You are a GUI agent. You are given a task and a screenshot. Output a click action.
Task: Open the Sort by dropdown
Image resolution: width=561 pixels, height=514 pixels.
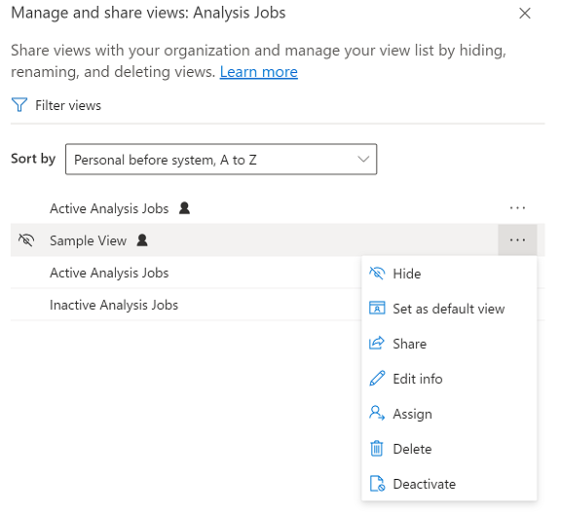221,160
